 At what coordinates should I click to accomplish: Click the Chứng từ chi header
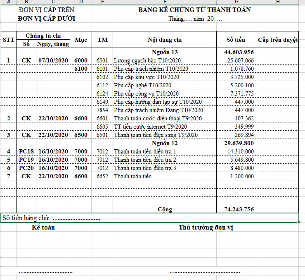43,36
